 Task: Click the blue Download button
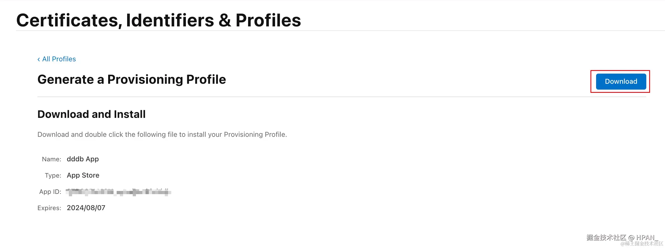tap(621, 81)
